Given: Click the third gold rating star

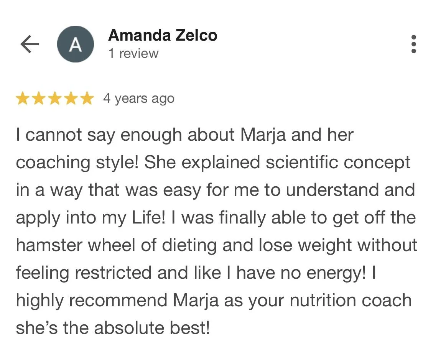Looking at the screenshot, I should [55, 99].
